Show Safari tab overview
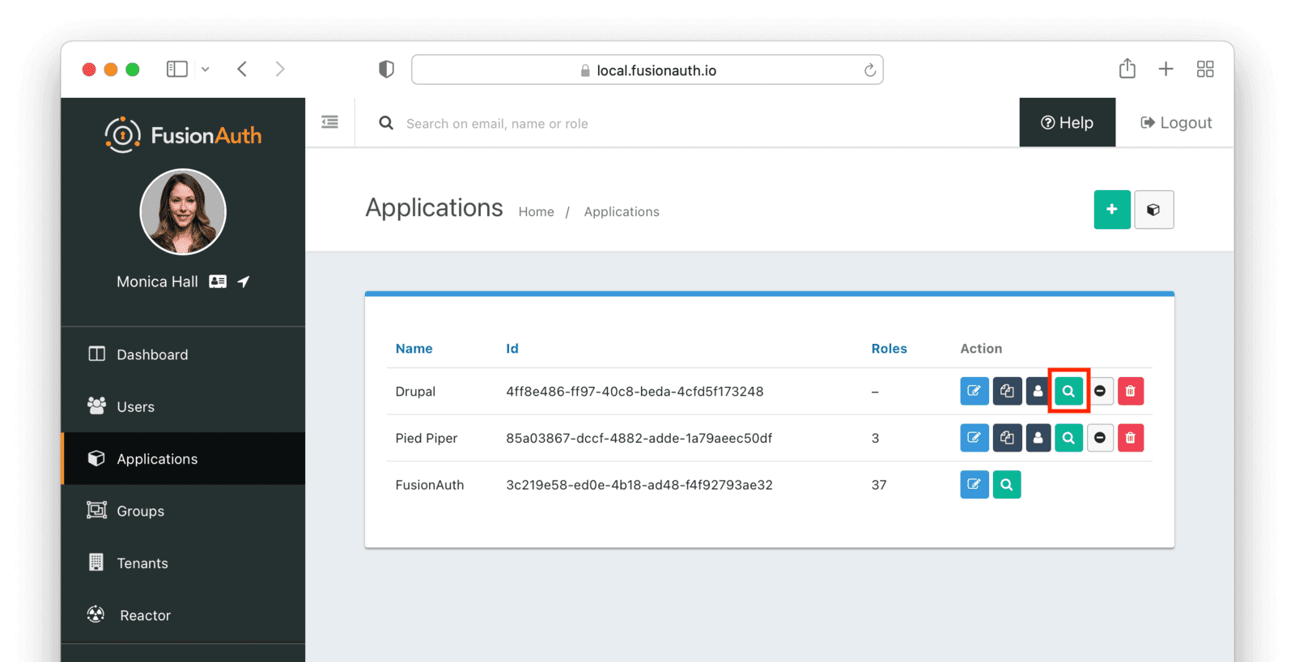 pyautogui.click(x=1205, y=70)
